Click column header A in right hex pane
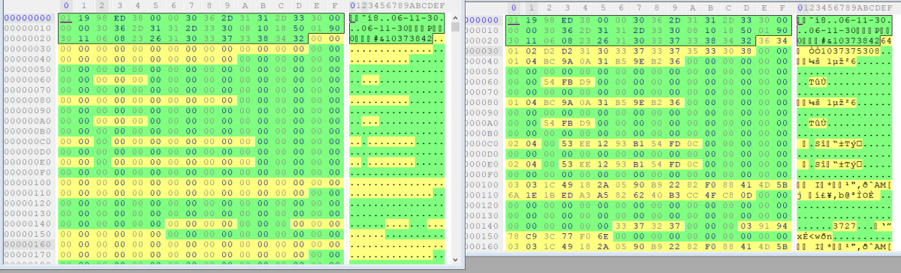Image resolution: width=901 pixels, height=273 pixels. point(693,7)
